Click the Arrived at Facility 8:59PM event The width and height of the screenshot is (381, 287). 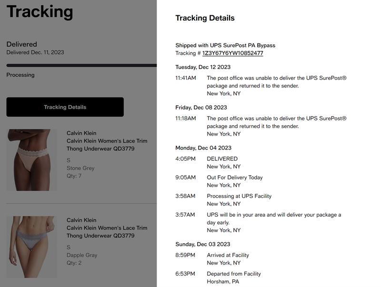coord(212,259)
